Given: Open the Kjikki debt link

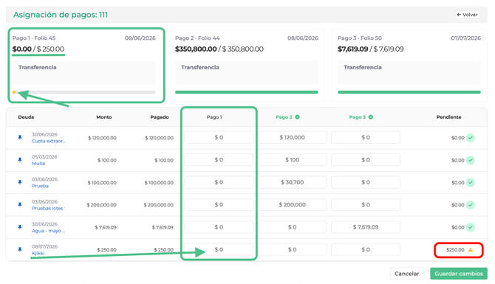Looking at the screenshot, I should [38, 253].
